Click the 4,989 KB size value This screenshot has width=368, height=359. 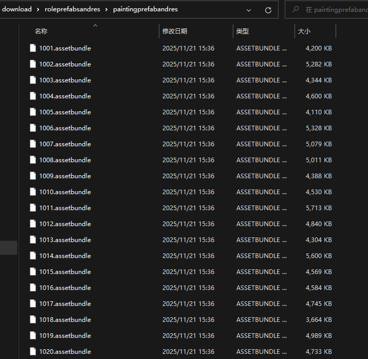pos(319,336)
